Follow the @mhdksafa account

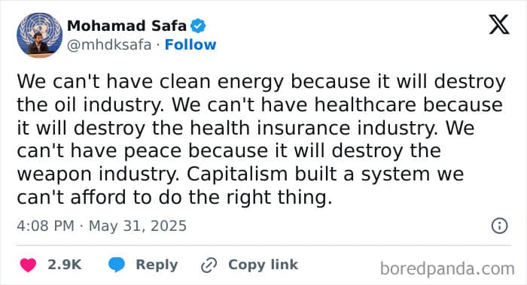click(190, 44)
